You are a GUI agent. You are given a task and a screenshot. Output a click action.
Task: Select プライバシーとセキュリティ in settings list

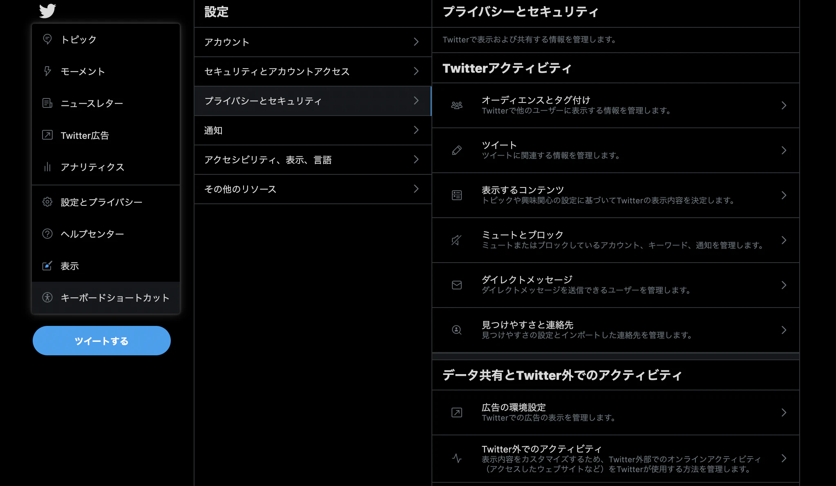click(x=313, y=100)
